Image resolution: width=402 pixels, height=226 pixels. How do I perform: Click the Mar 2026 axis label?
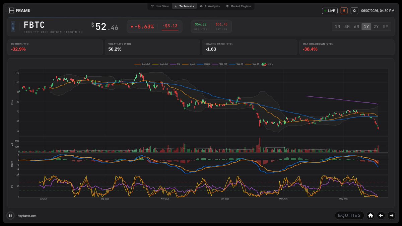(x=283, y=199)
